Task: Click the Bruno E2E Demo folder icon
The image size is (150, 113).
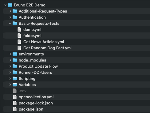Action: [10, 5]
